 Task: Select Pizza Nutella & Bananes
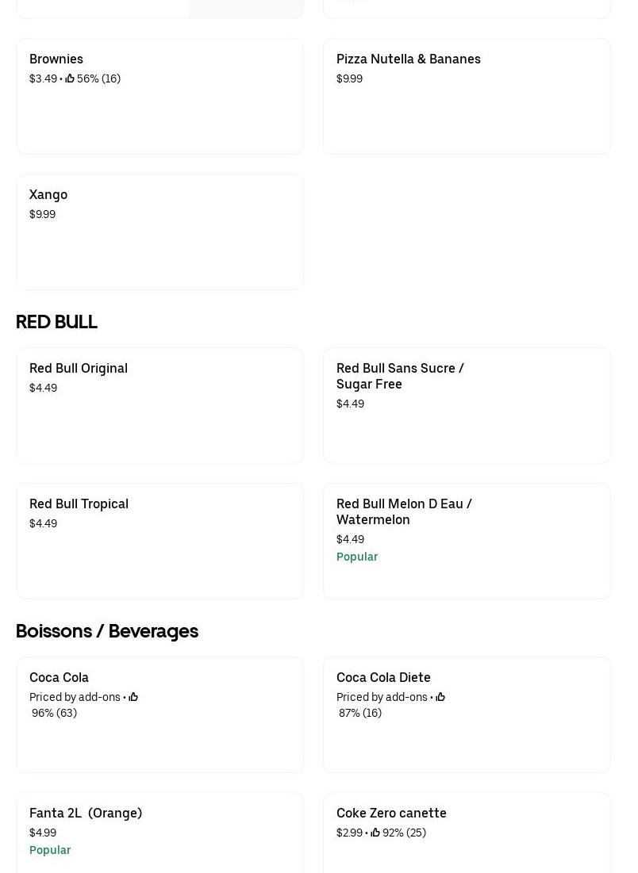coord(408,59)
